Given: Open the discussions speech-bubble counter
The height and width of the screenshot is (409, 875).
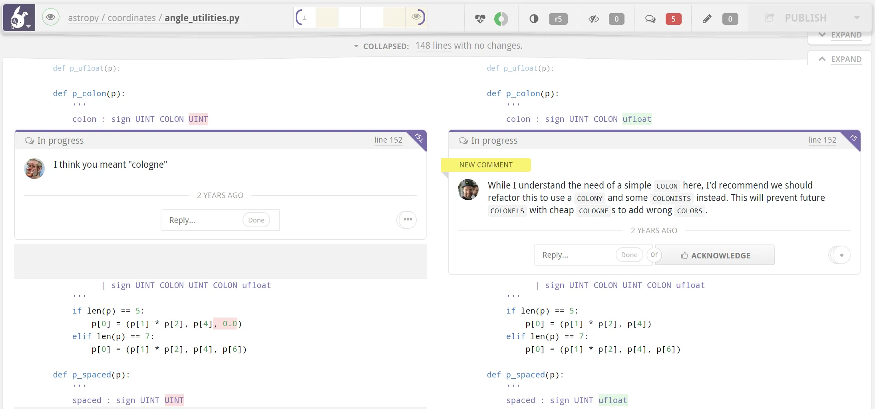Looking at the screenshot, I should pyautogui.click(x=650, y=18).
